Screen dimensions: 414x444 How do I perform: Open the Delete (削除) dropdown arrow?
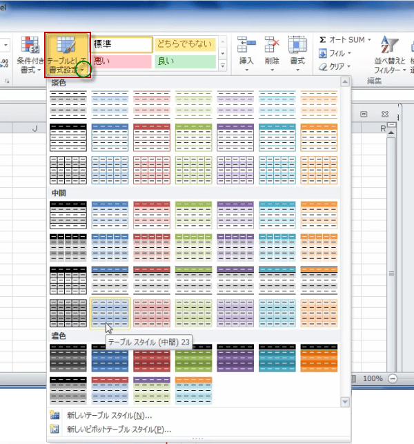coord(272,70)
